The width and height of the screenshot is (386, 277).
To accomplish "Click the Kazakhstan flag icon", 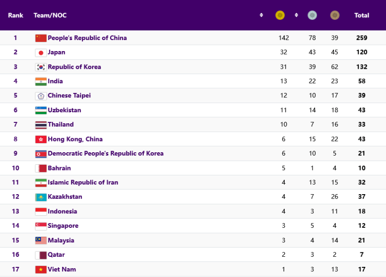I will pos(41,197).
